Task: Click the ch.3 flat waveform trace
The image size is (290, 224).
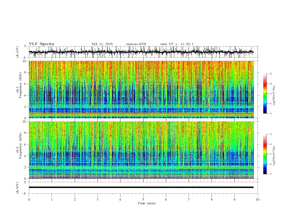Action: coord(141,187)
